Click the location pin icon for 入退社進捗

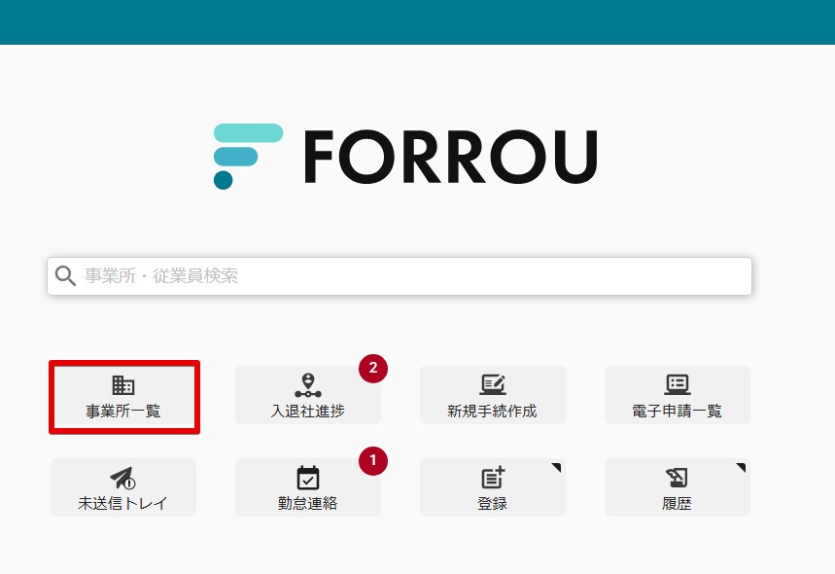tap(308, 385)
